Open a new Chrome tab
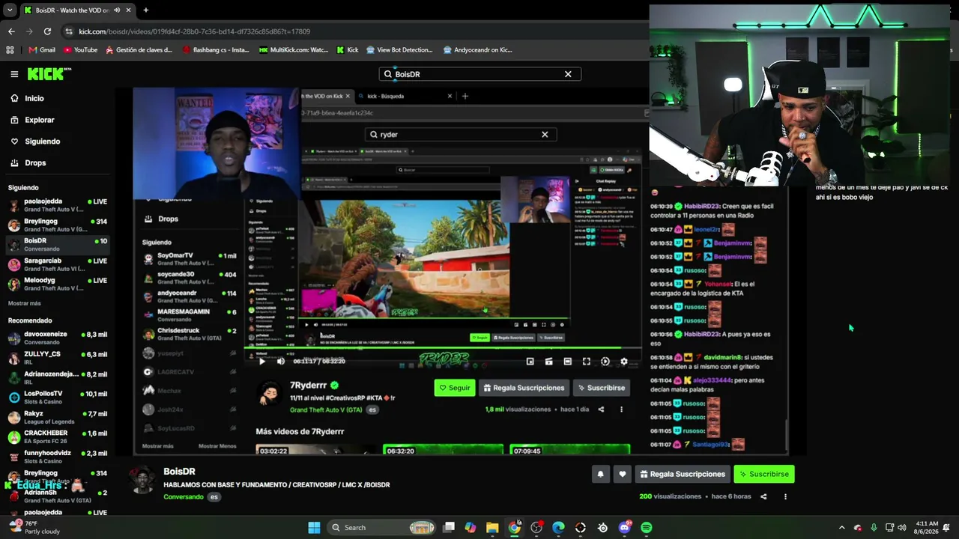 click(145, 10)
